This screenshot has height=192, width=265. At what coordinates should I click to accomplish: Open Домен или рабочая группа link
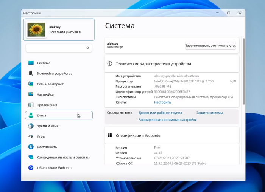[x=160, y=113]
